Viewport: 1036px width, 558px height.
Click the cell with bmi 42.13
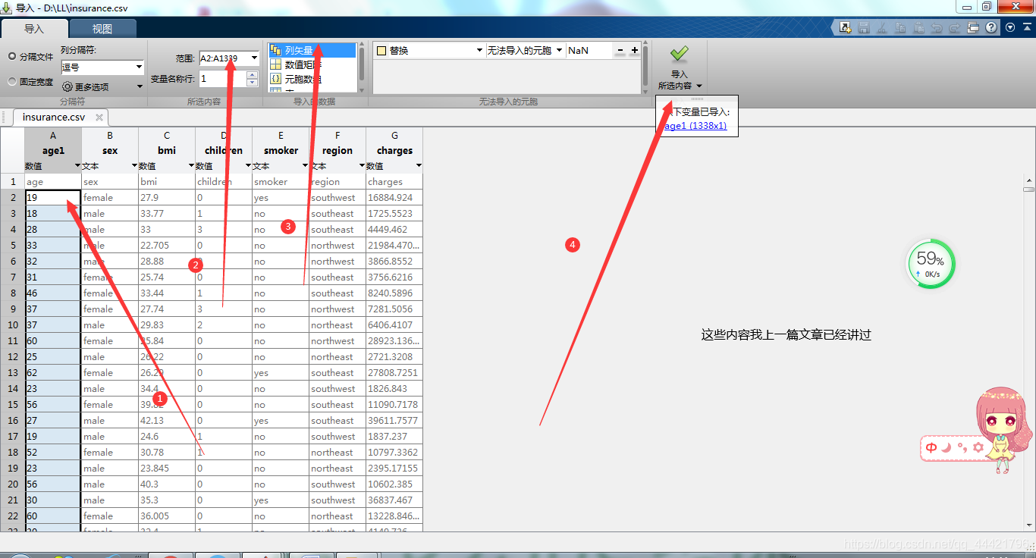167,420
